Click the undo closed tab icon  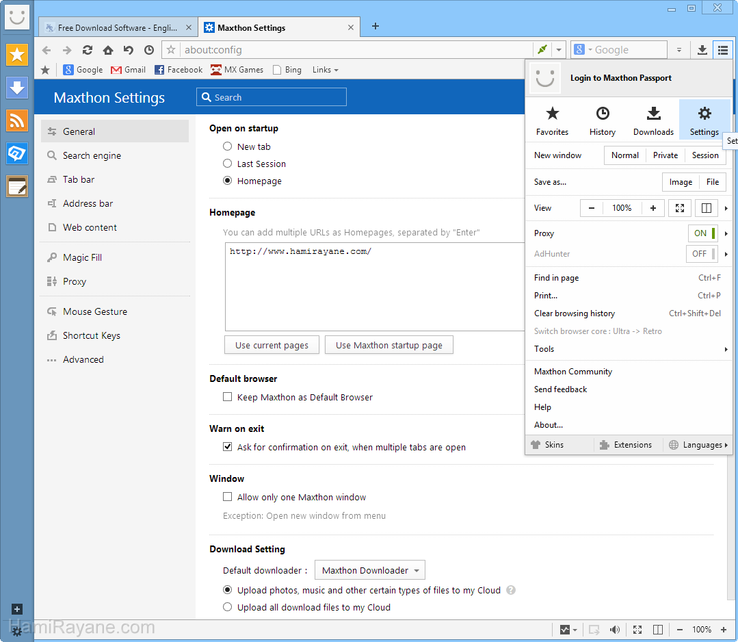tap(129, 50)
